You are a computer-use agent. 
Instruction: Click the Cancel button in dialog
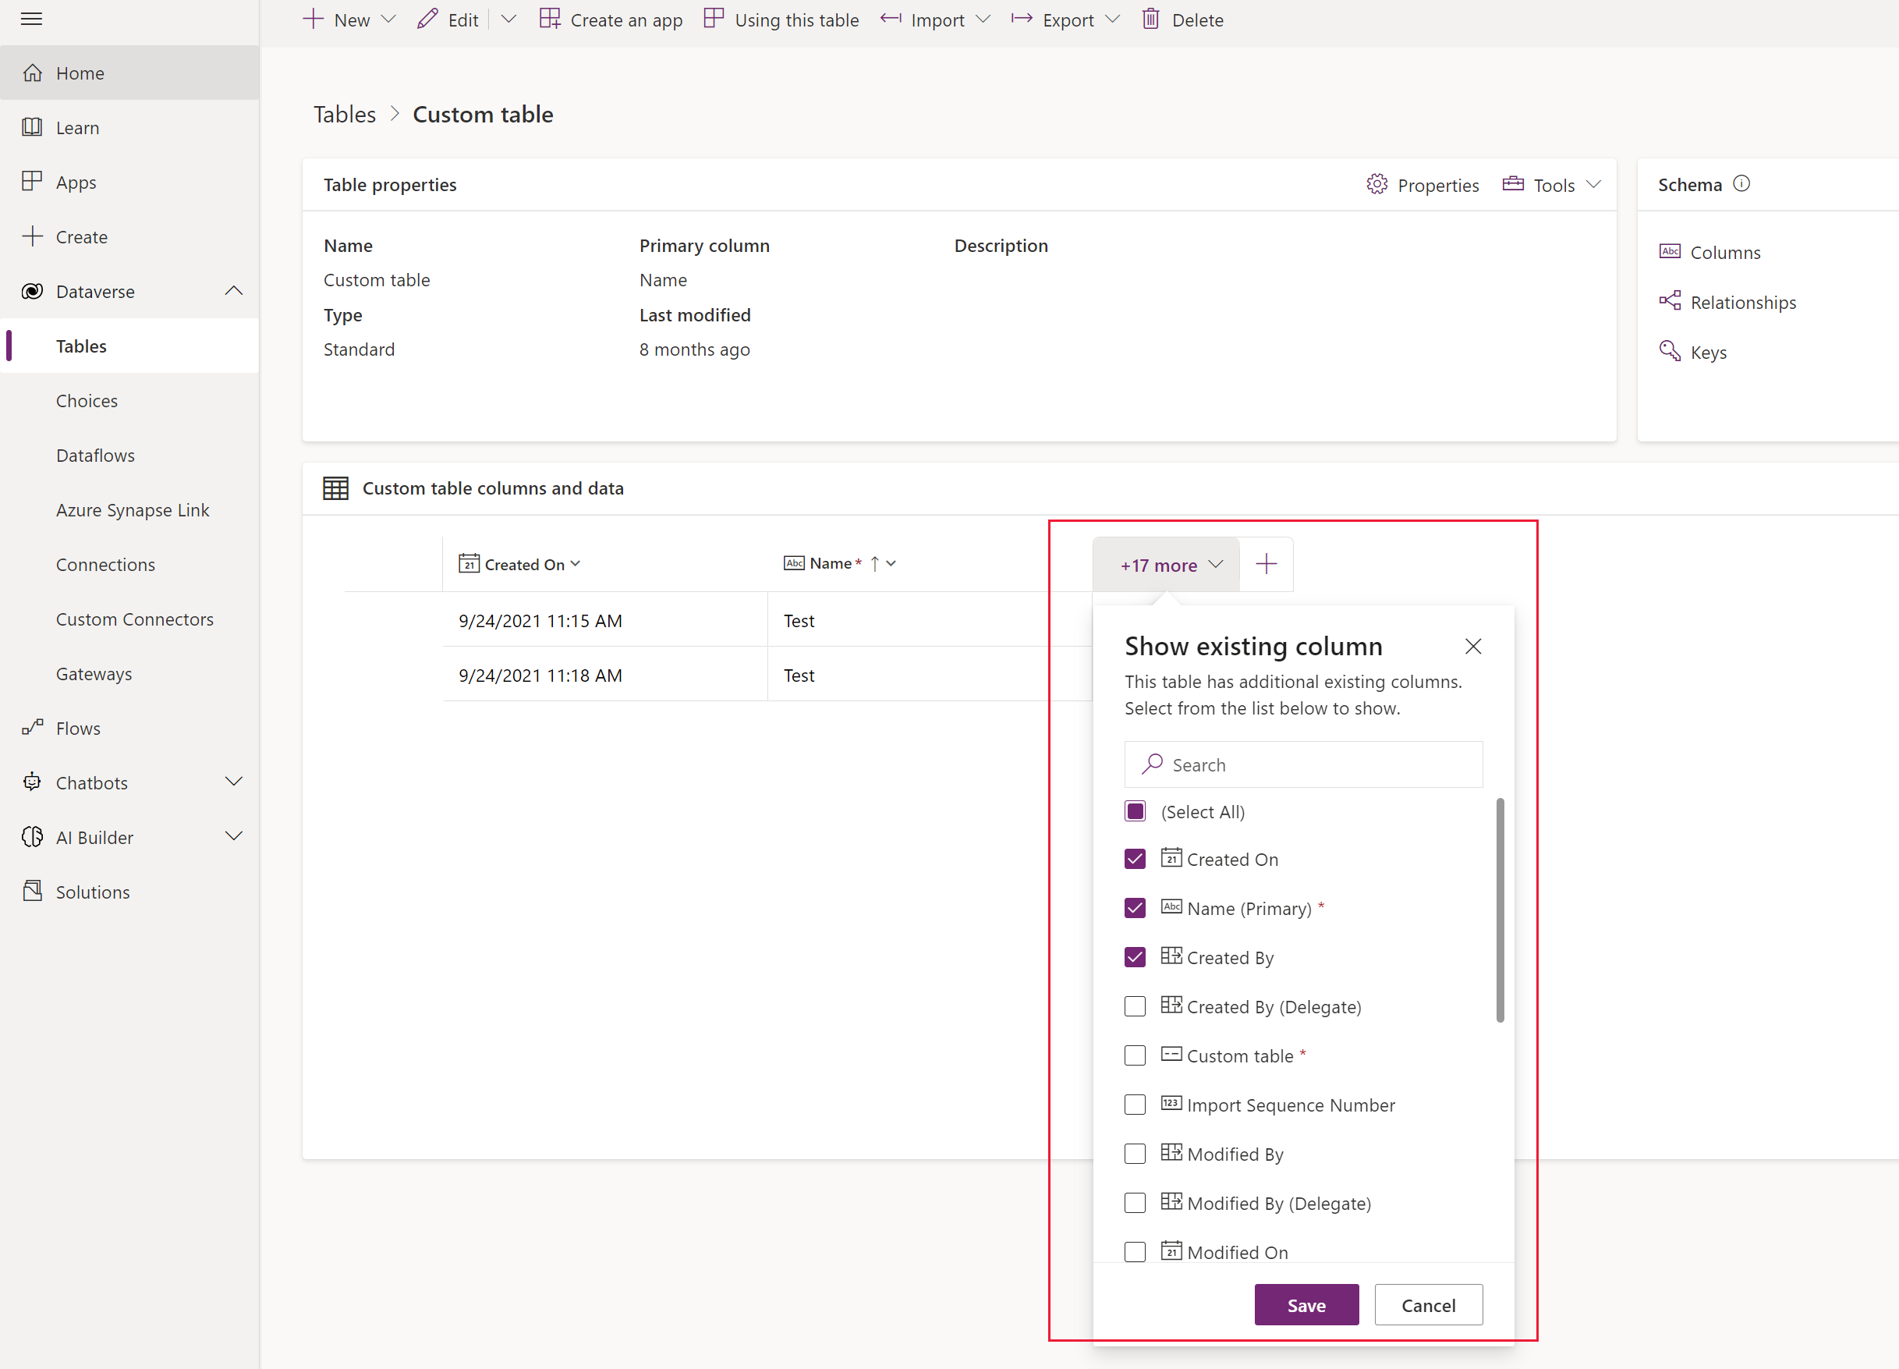1429,1304
